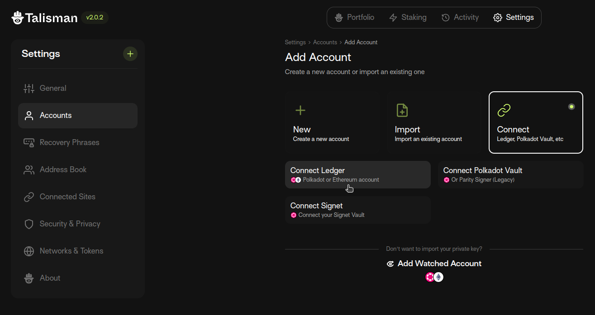Click Add Watched Account link
The width and height of the screenshot is (595, 315).
434,263
